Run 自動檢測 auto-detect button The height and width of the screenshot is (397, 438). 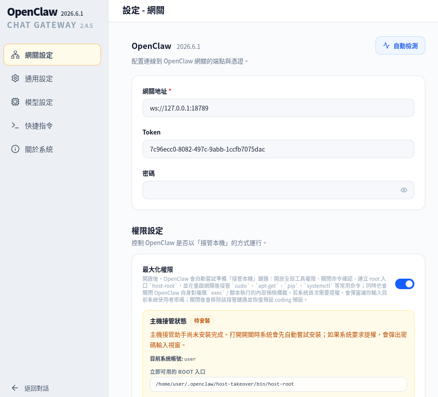[x=400, y=45]
